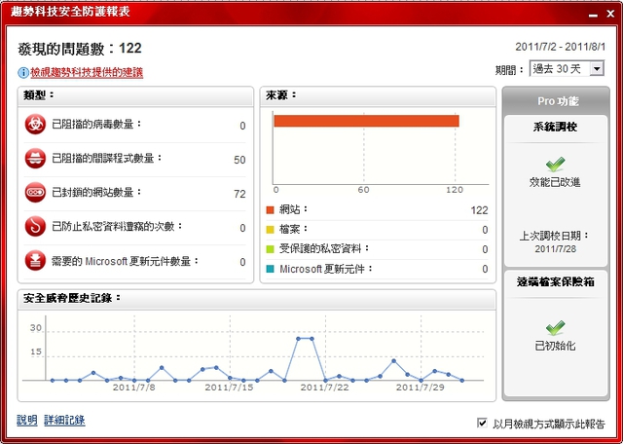The image size is (623, 444).
Task: Select the Pro 功能 panel header
Action: point(556,101)
